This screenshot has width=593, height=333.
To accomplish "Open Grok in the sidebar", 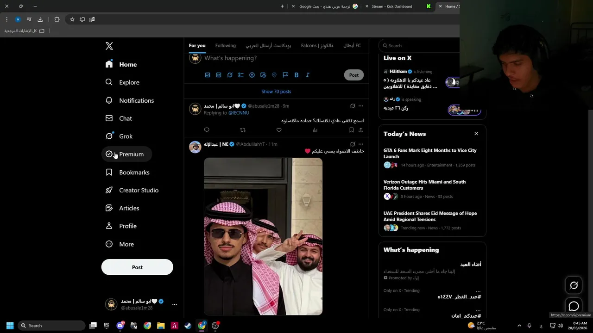I will pos(119,136).
